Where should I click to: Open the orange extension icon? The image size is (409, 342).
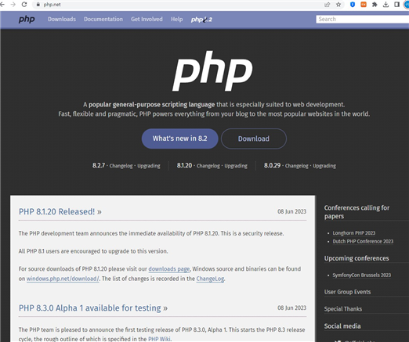pos(364,5)
